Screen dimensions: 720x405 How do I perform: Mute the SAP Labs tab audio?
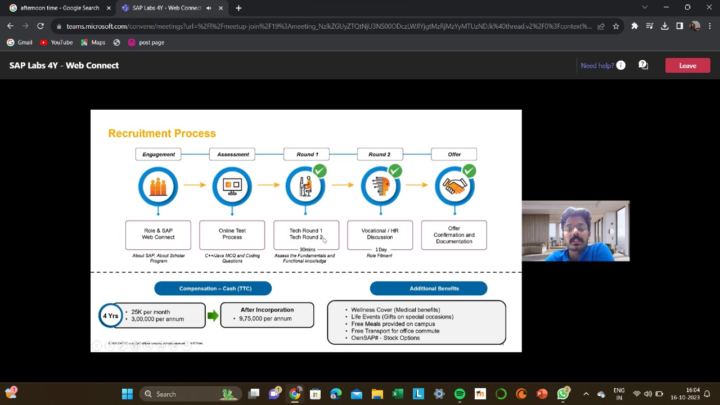(209, 8)
